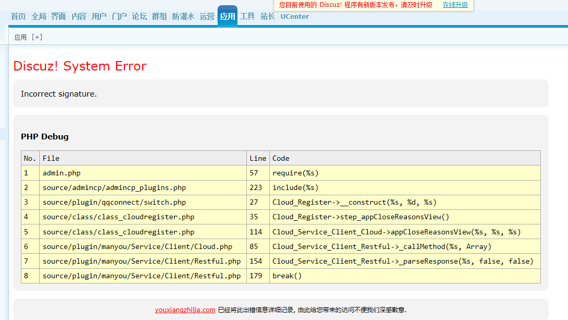Click row 8 'Restful.php' file cell
Viewport: 568px width, 320px height.
tap(143, 276)
